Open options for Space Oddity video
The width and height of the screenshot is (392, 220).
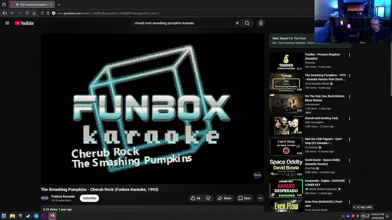pyautogui.click(x=349, y=160)
